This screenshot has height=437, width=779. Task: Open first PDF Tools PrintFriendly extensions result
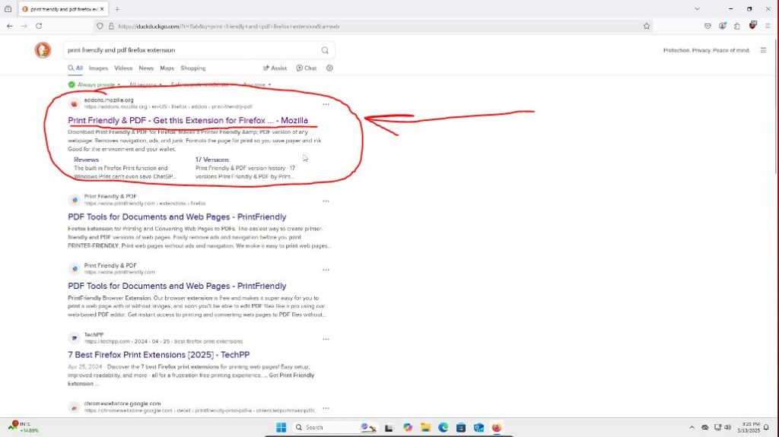(176, 217)
